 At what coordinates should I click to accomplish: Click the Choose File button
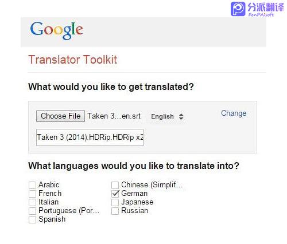(60, 116)
